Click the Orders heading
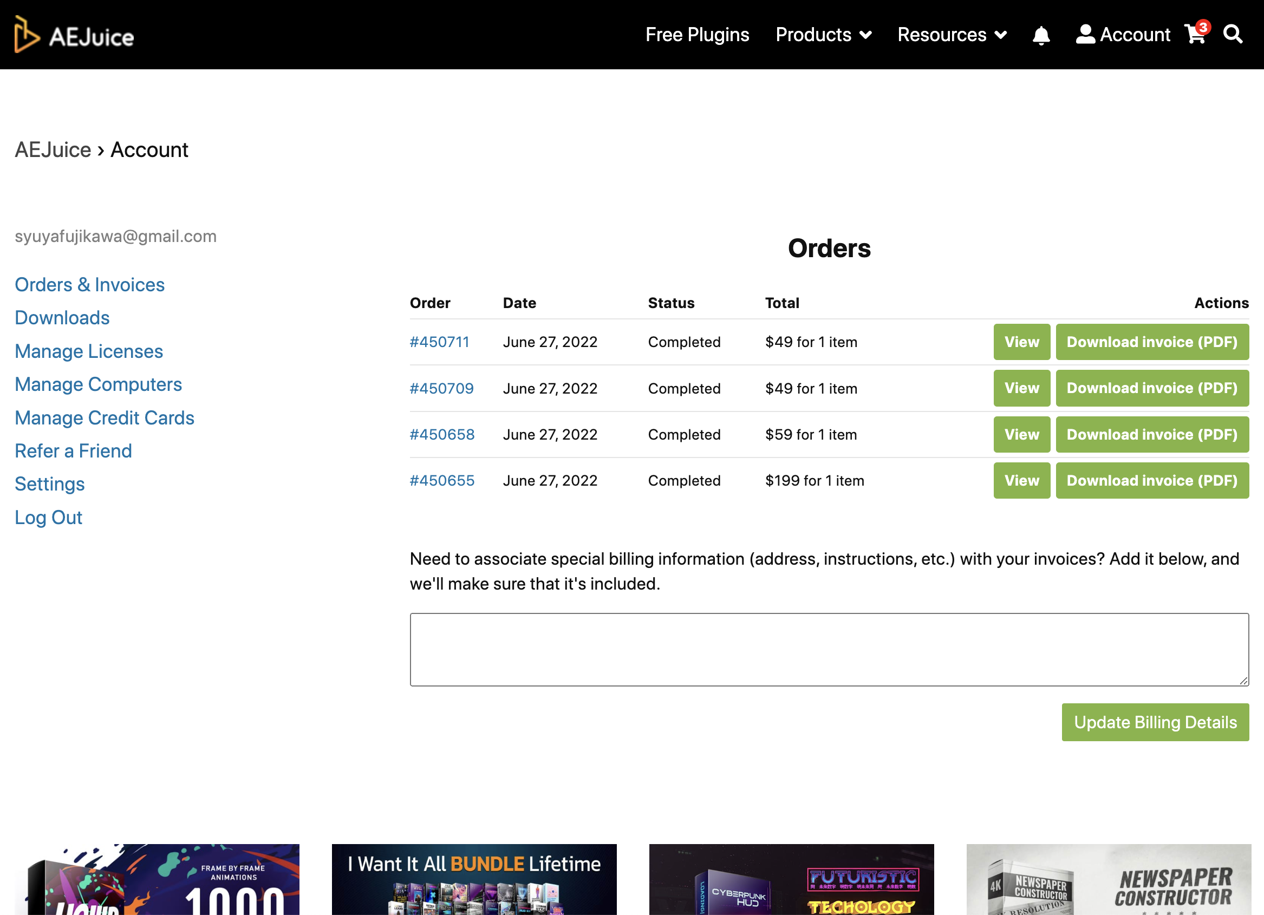The image size is (1264, 915). click(829, 249)
